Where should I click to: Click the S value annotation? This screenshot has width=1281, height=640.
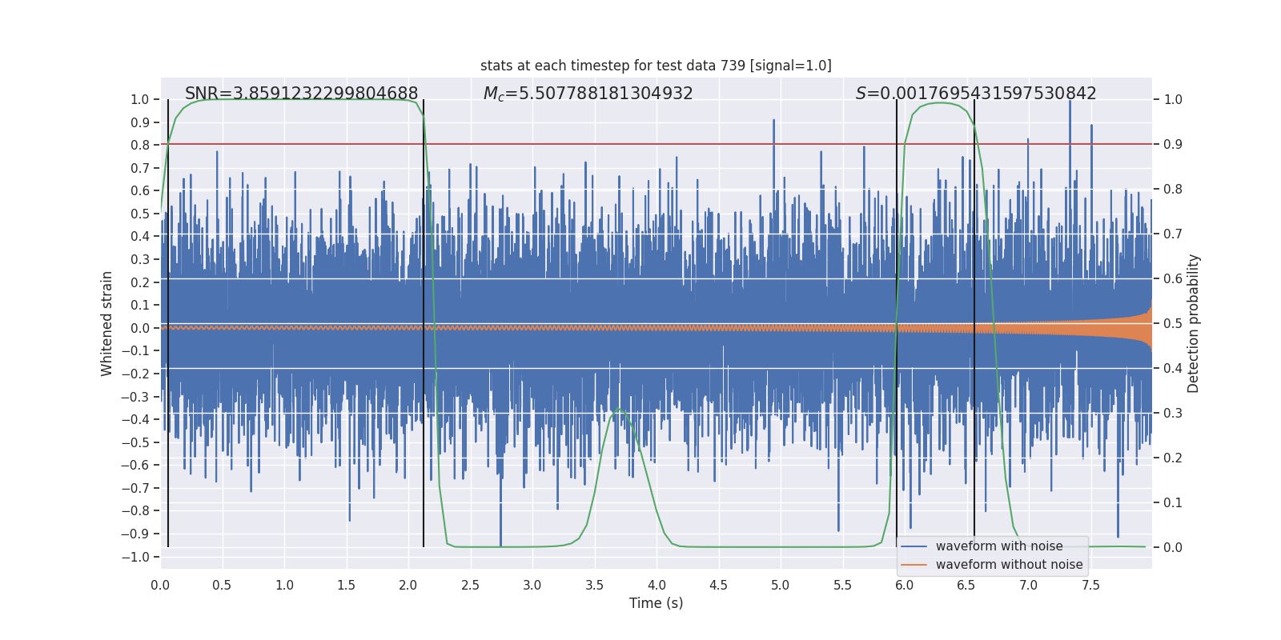976,94
